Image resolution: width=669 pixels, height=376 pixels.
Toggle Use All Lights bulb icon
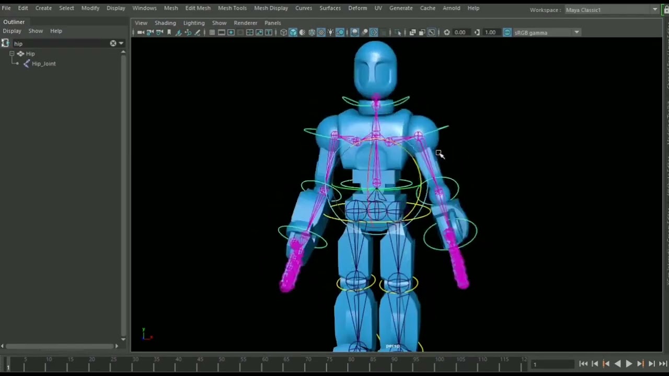[330, 32]
